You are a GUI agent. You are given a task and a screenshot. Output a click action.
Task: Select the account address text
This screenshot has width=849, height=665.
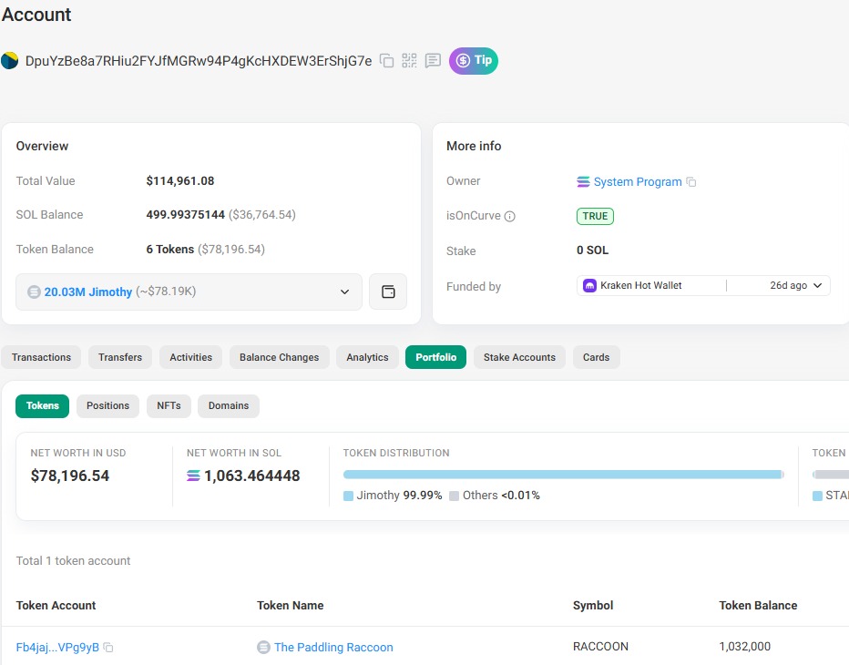pos(199,61)
